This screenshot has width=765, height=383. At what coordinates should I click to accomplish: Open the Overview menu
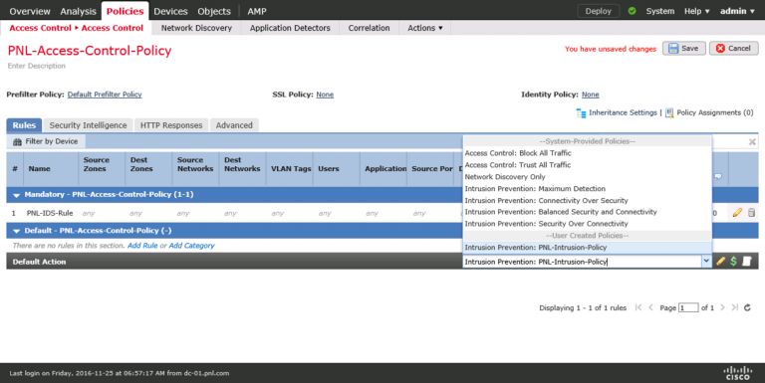click(x=29, y=11)
